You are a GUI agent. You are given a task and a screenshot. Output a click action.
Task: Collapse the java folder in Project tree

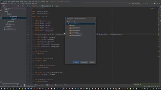[x=7, y=15]
